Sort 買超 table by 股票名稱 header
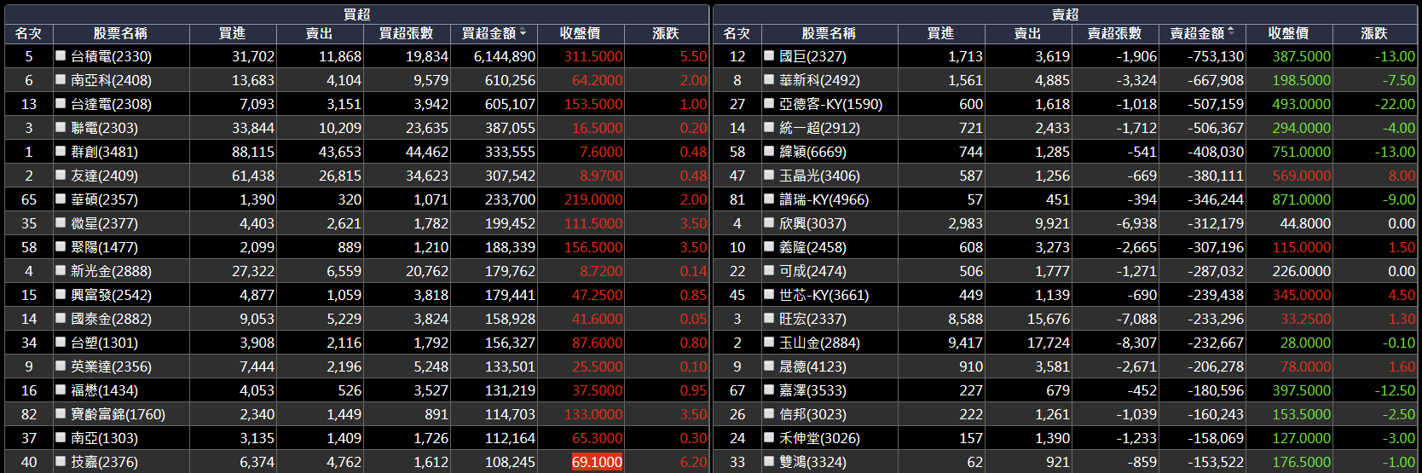The width and height of the screenshot is (1422, 473). click(x=120, y=33)
